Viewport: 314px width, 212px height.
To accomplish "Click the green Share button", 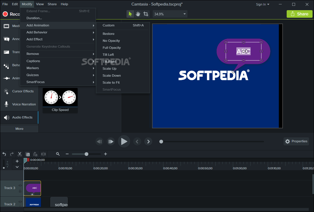I will click(x=299, y=14).
